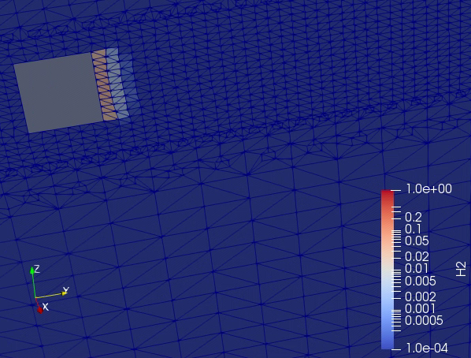
Task: Pick the orange cell column beside gray square
Action: tap(104, 86)
